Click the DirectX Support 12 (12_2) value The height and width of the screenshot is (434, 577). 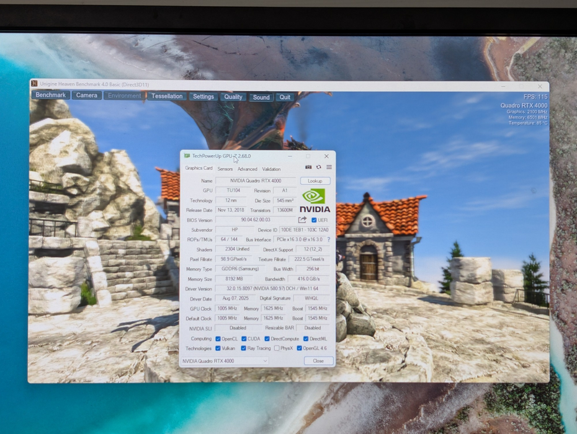313,249
